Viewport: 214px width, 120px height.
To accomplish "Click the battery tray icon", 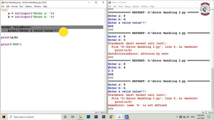I will (x=184, y=117).
